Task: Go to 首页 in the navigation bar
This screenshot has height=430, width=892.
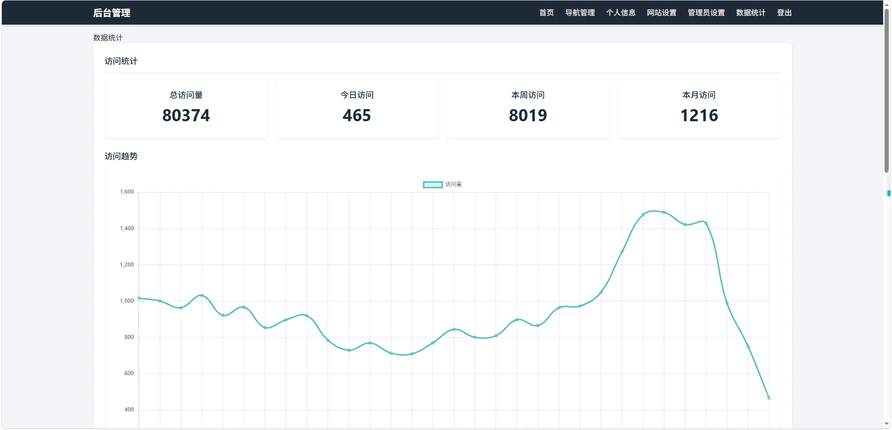Action: point(546,13)
